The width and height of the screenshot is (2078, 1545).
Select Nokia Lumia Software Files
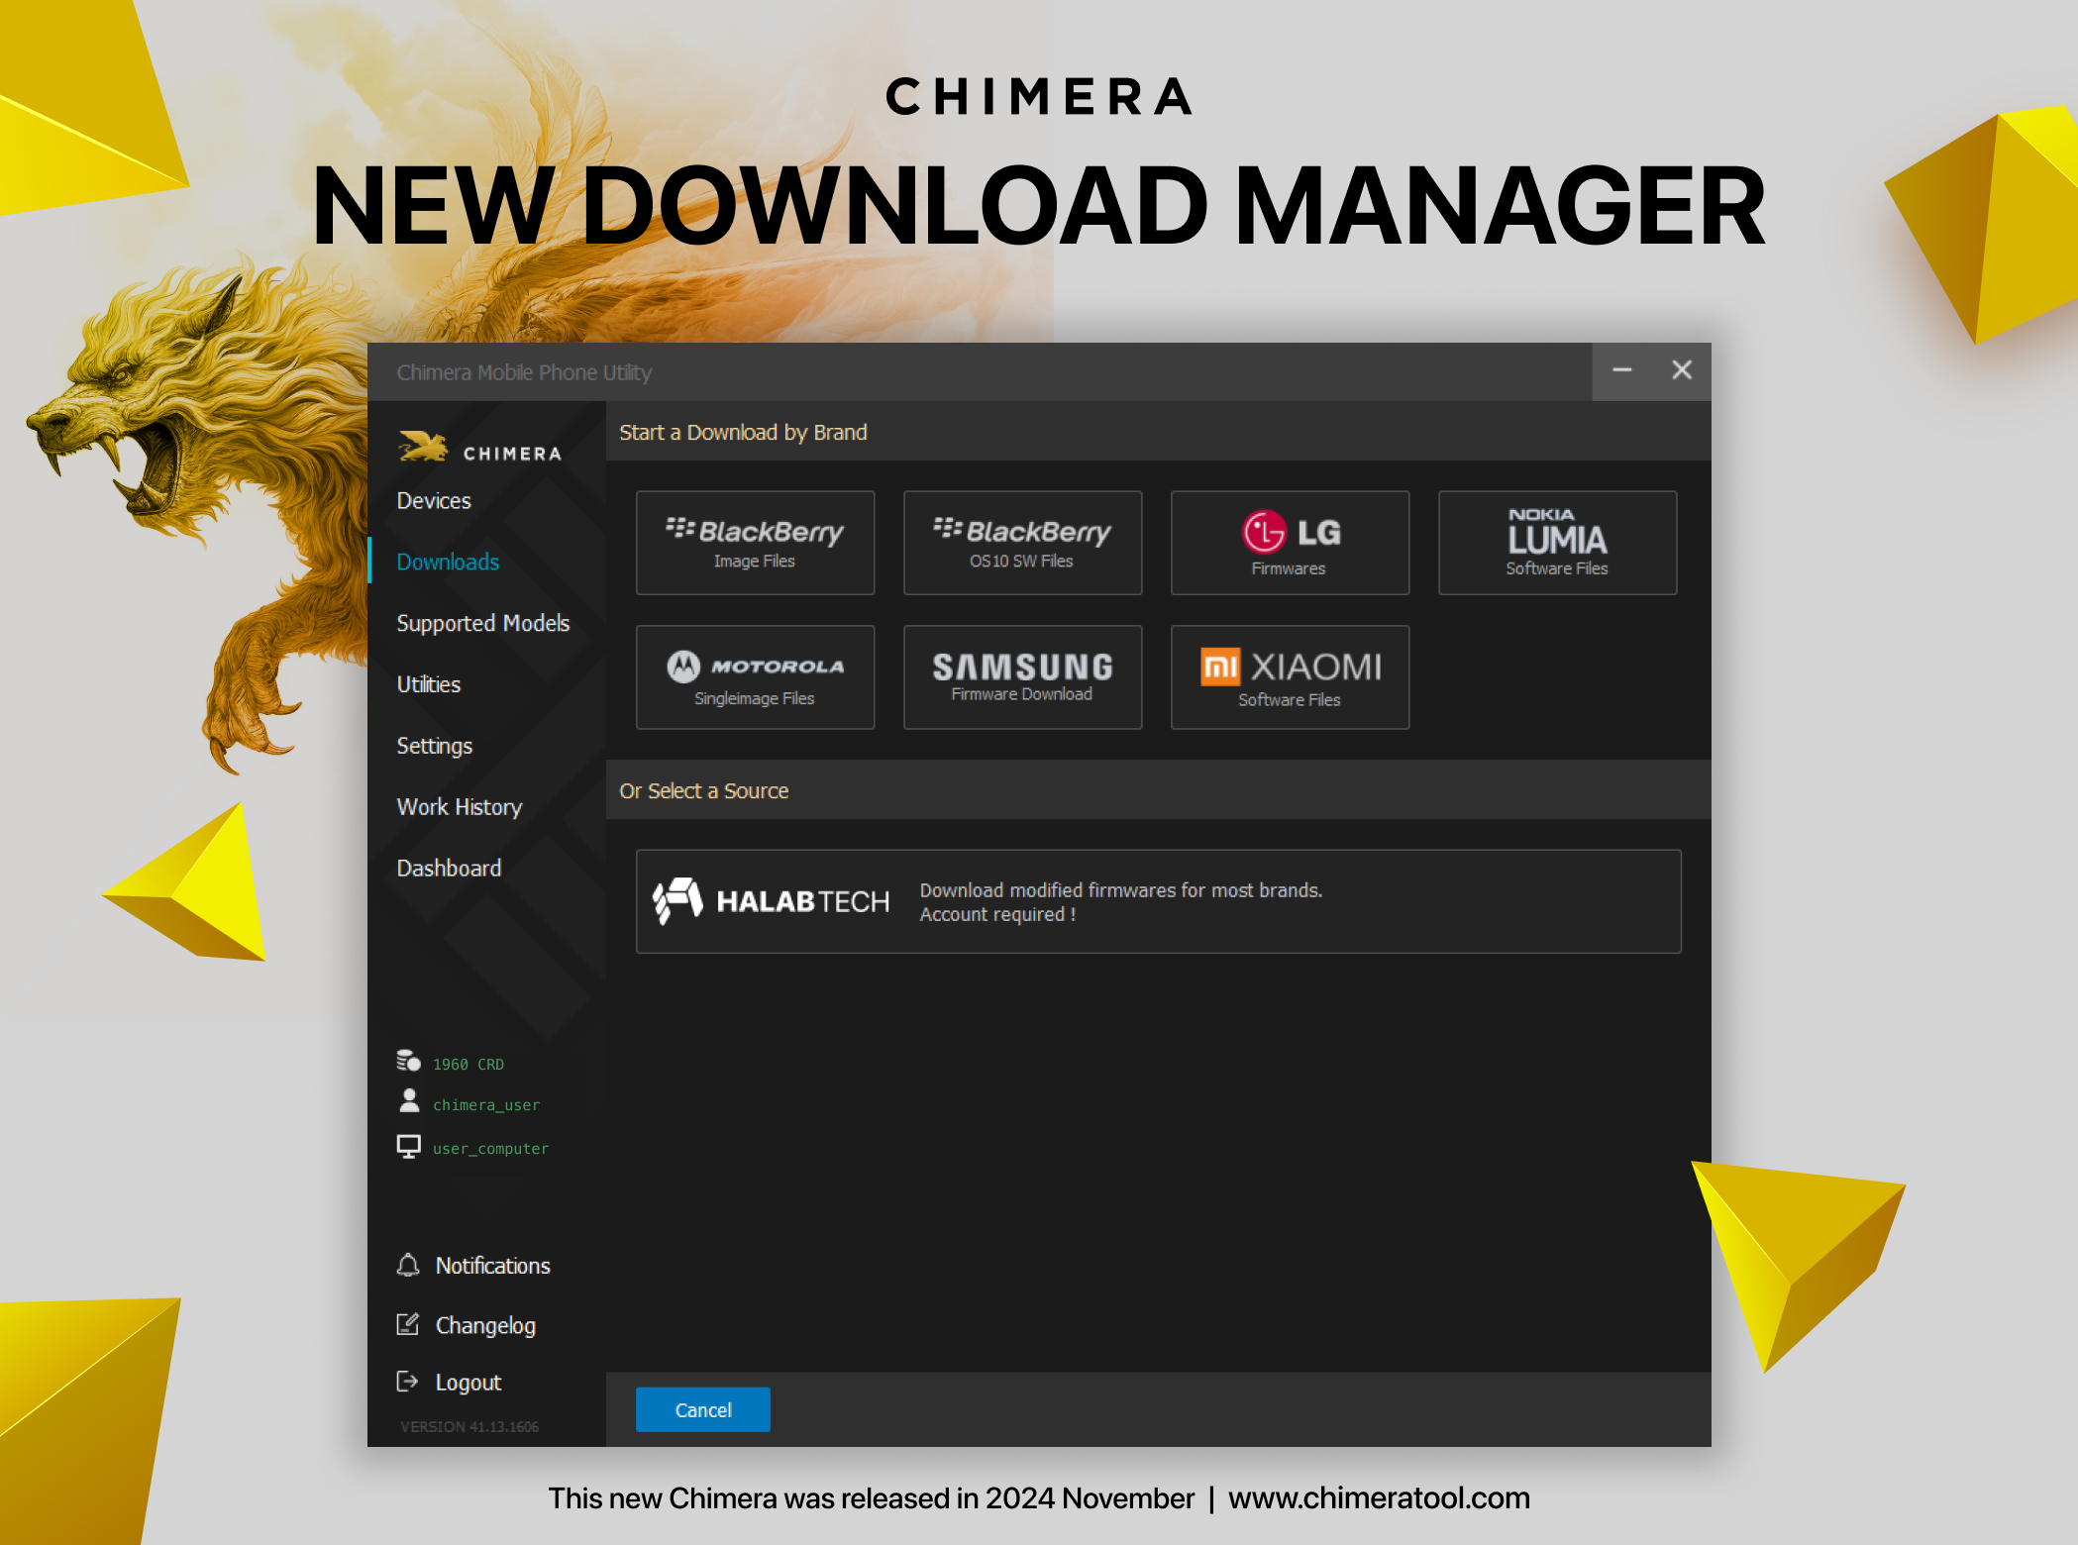pyautogui.click(x=1556, y=543)
